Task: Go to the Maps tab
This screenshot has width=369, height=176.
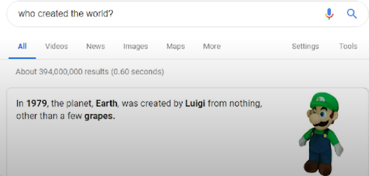Action: pyautogui.click(x=176, y=46)
